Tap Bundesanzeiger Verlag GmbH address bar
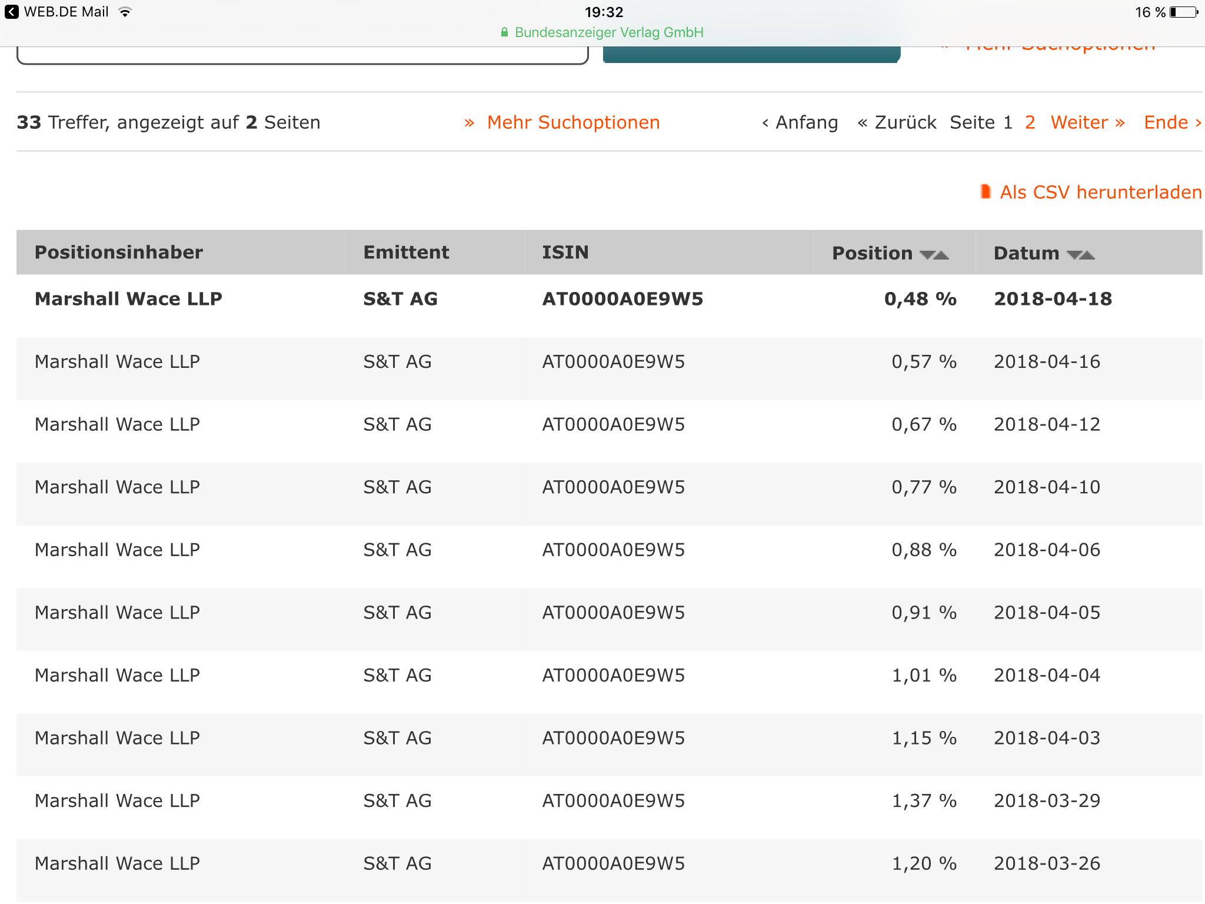Screen dimensions: 1205x904 (x=608, y=32)
